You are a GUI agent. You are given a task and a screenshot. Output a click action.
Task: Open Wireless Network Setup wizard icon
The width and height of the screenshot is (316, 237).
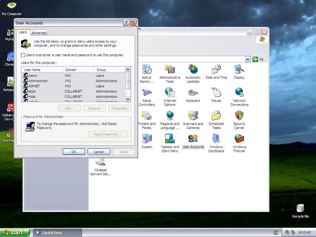(x=100, y=166)
